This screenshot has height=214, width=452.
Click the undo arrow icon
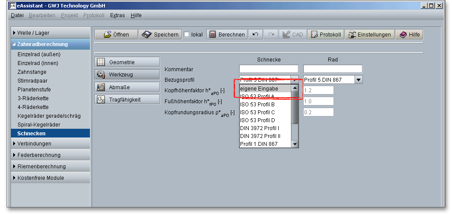pyautogui.click(x=255, y=35)
